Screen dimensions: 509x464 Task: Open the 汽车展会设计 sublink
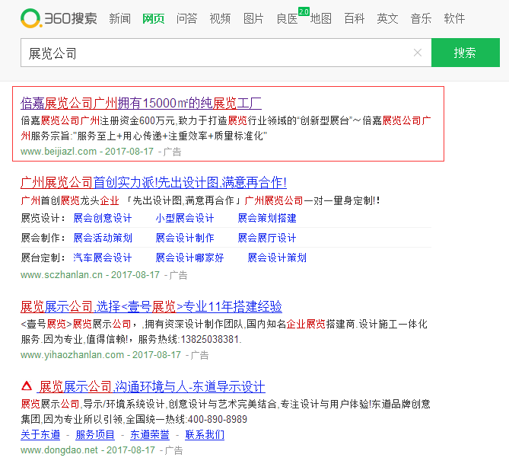point(103,258)
